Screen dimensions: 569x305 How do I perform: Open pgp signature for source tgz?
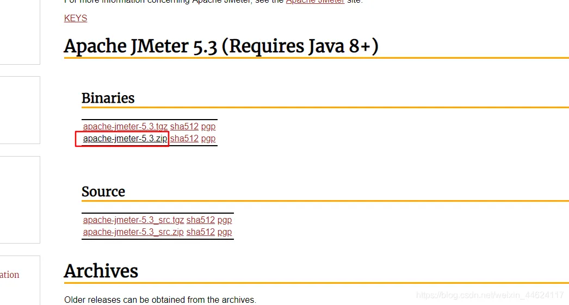pyautogui.click(x=225, y=220)
